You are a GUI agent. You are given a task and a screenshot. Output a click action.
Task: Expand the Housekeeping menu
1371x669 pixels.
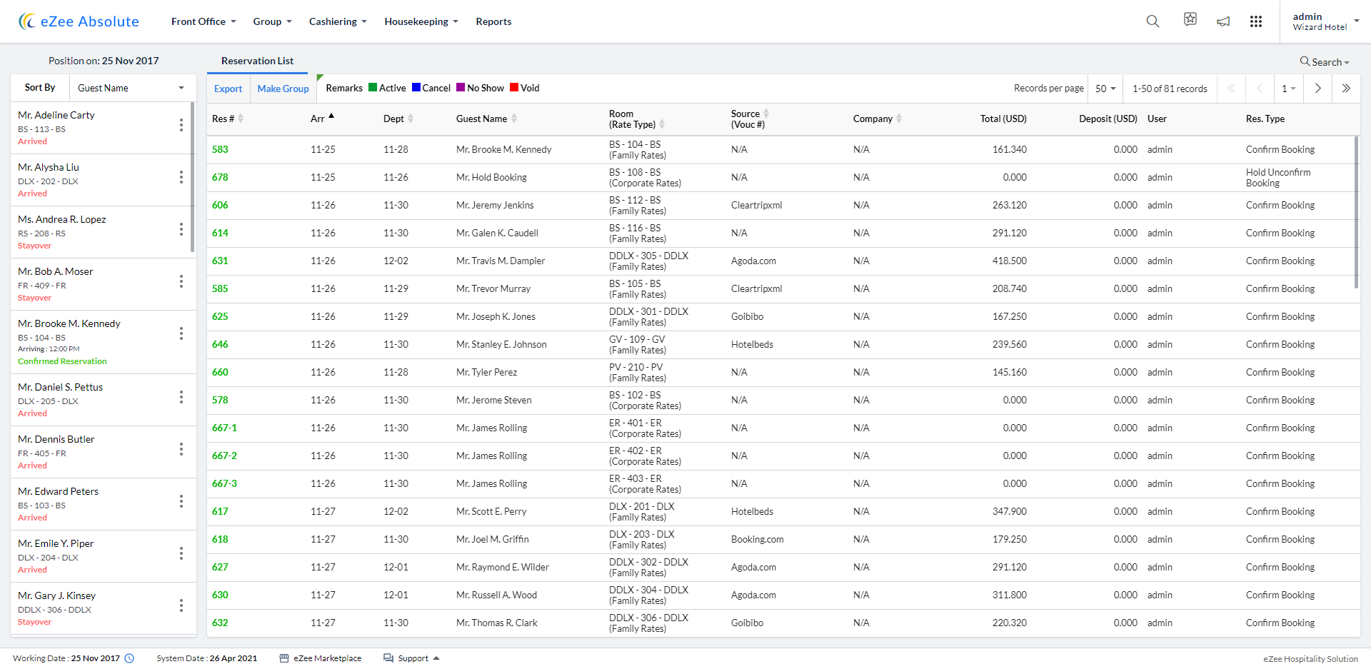pyautogui.click(x=421, y=21)
